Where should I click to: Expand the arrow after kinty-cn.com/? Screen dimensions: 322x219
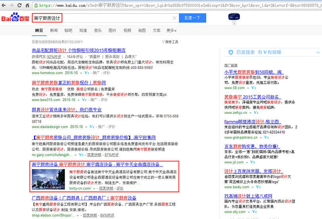pos(94,188)
